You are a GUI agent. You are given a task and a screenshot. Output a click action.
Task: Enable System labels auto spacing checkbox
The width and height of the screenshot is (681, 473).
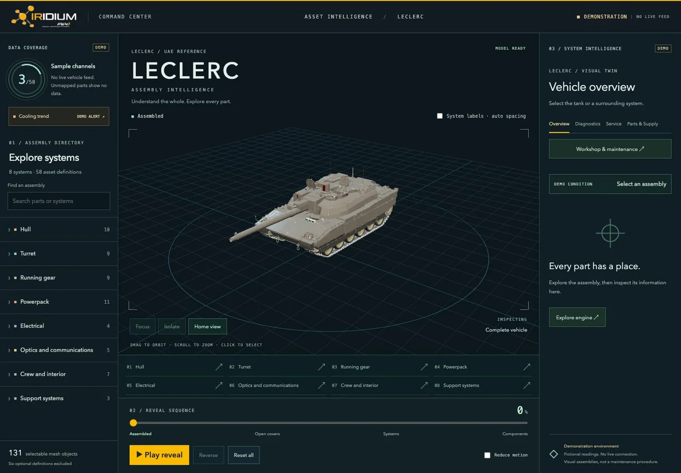(x=440, y=116)
